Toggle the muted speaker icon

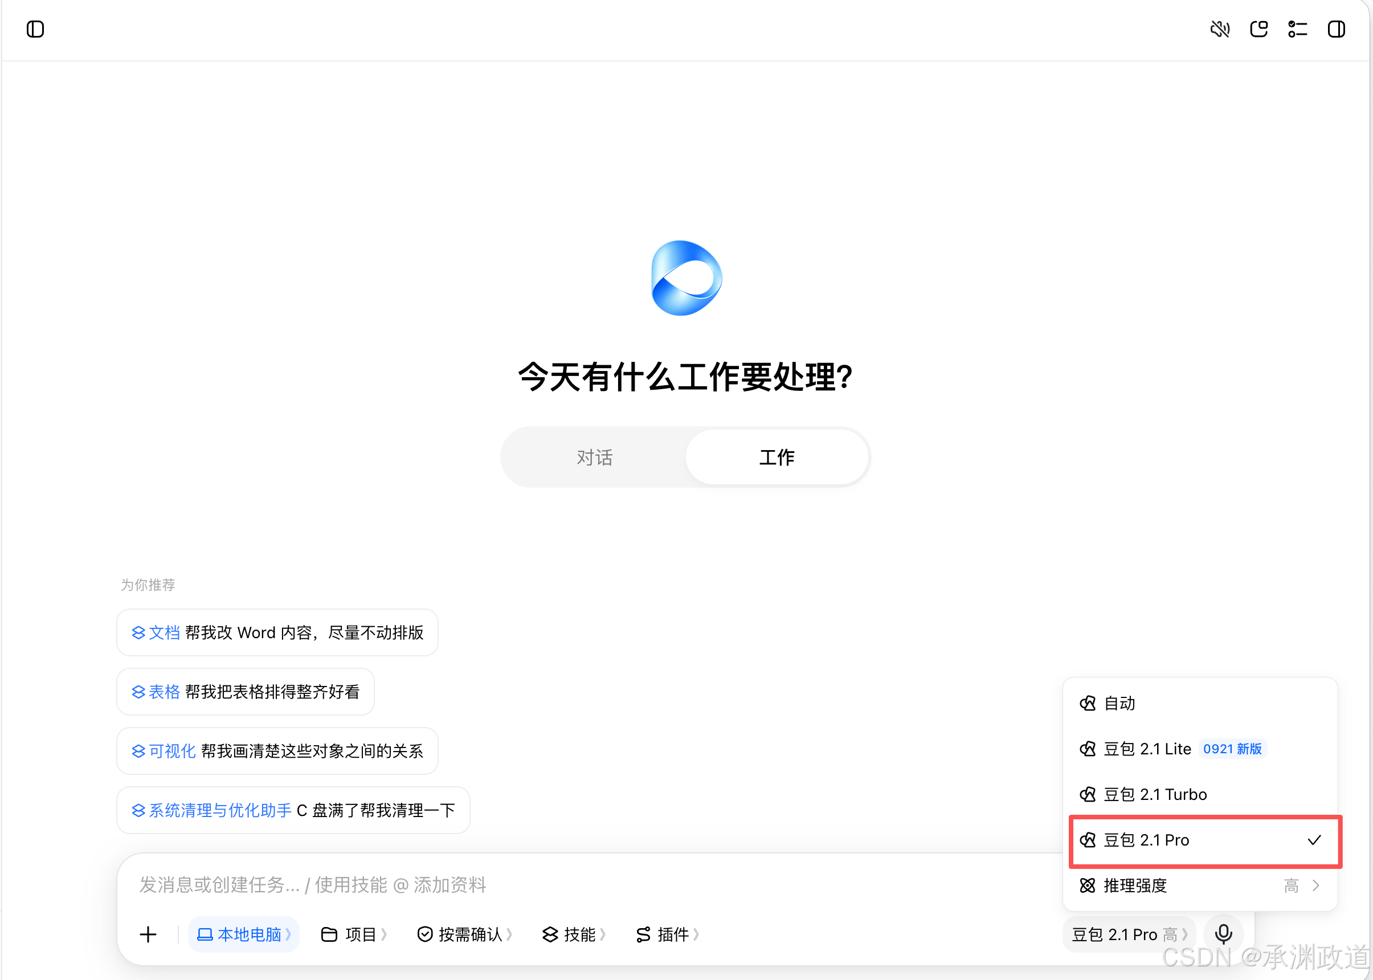[1220, 29]
